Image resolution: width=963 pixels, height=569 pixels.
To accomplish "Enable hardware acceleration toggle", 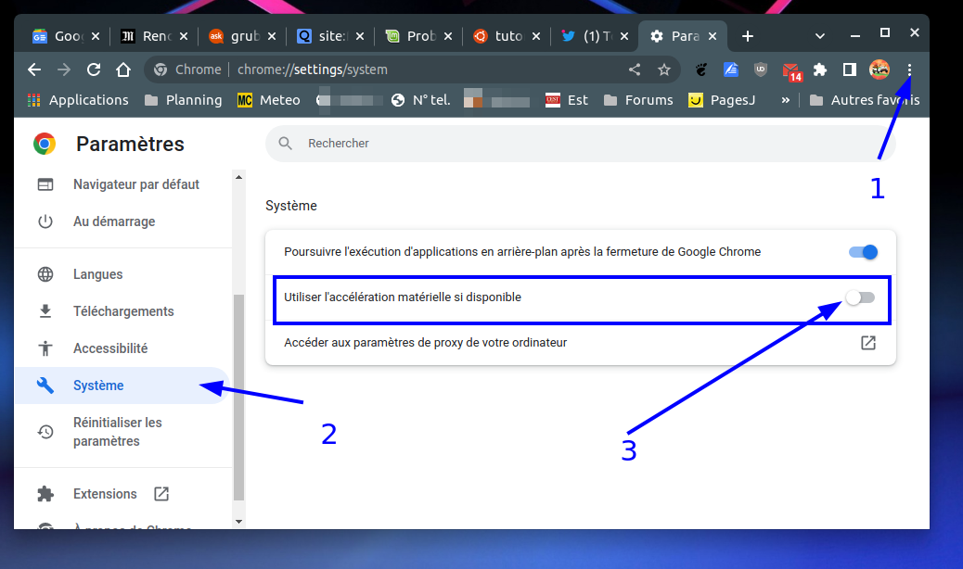I will [860, 297].
